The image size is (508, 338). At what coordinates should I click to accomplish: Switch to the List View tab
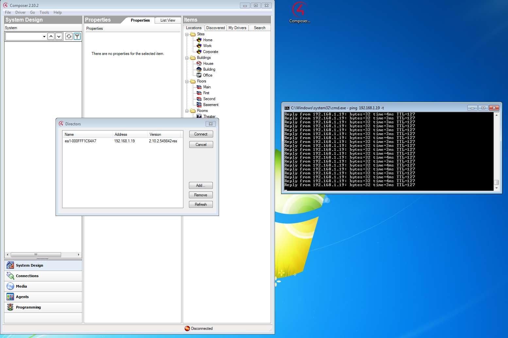(x=168, y=20)
